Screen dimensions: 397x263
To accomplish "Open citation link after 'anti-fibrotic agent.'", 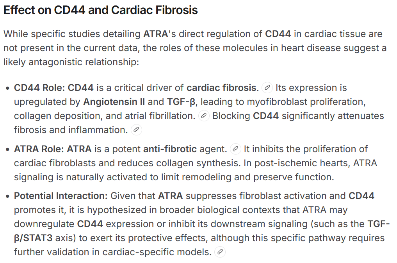I will click(235, 149).
